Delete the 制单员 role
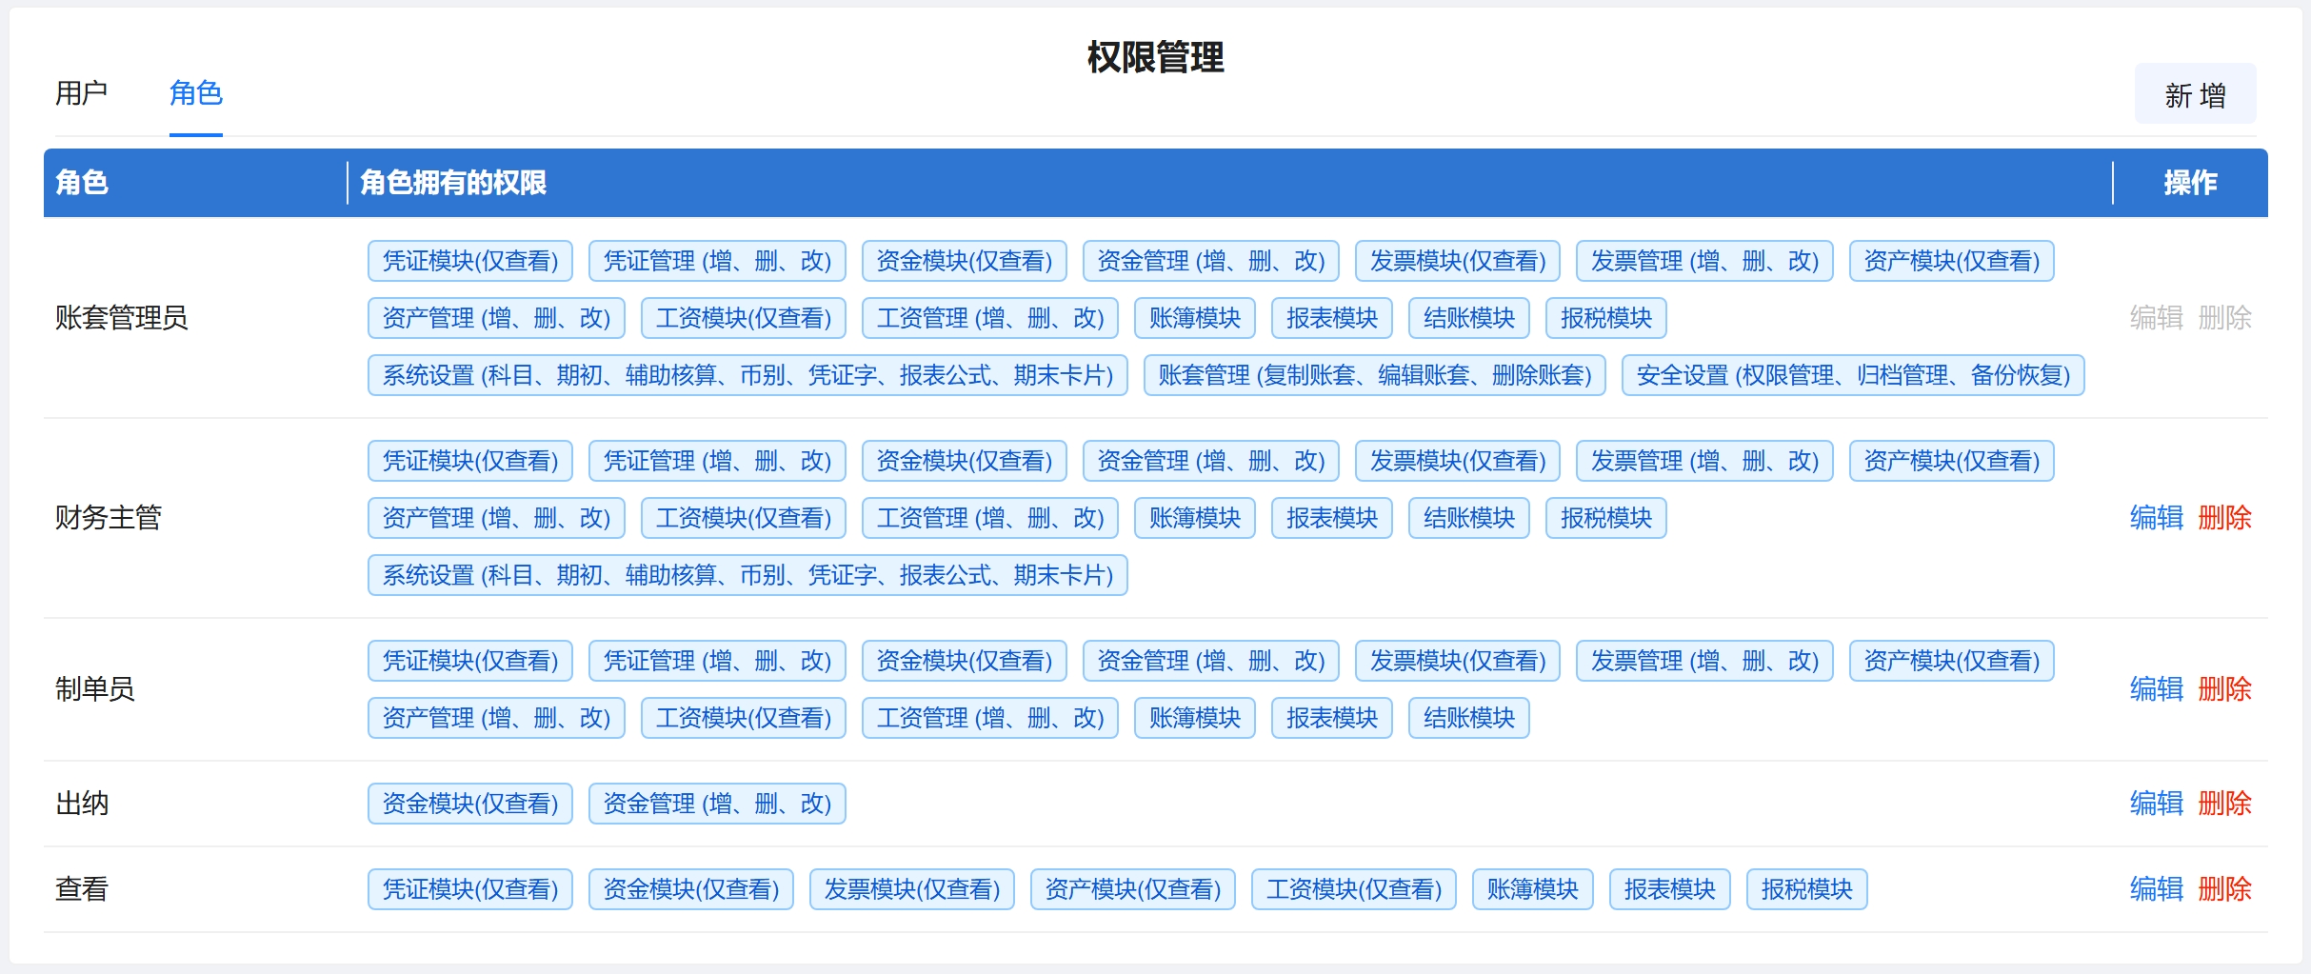This screenshot has width=2311, height=974. [x=2224, y=689]
